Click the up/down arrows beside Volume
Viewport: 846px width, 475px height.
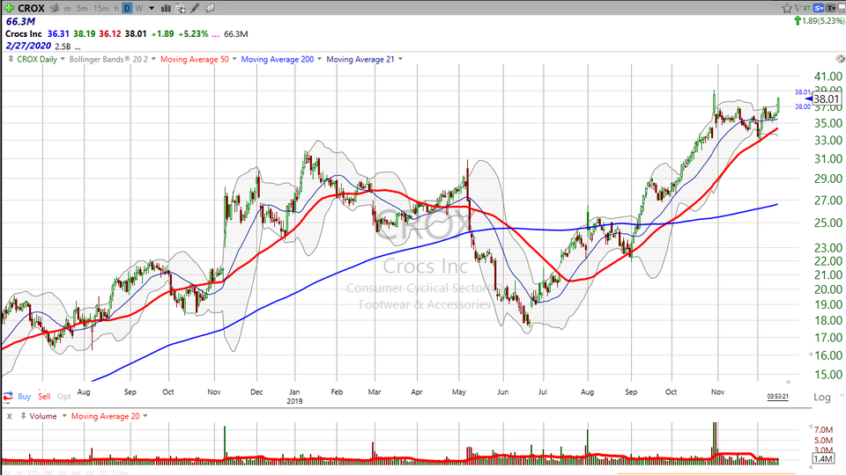point(23,416)
